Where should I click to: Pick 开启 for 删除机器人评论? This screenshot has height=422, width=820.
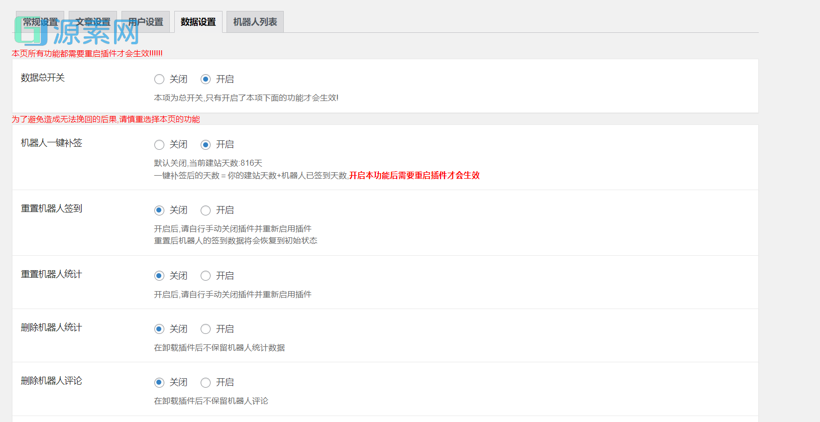[206, 382]
